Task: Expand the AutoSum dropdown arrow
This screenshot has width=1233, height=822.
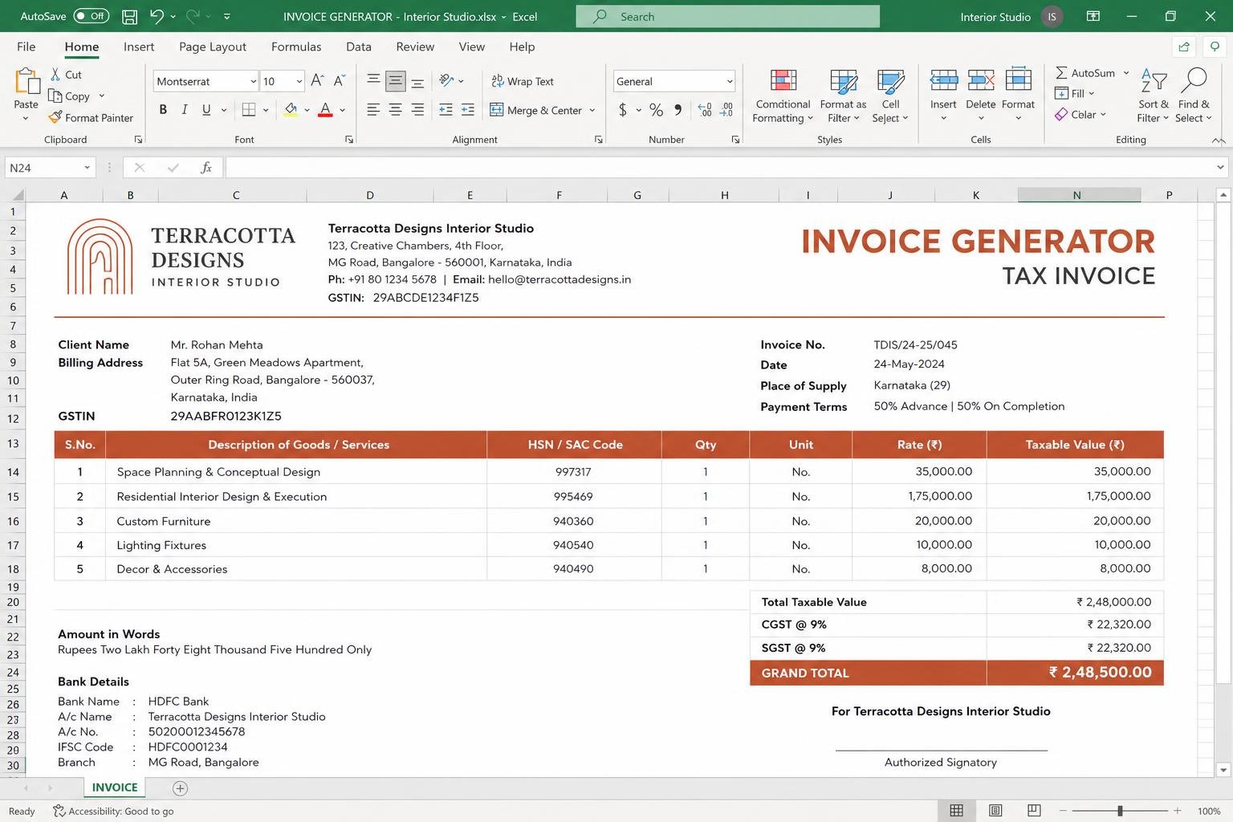Action: pyautogui.click(x=1126, y=72)
